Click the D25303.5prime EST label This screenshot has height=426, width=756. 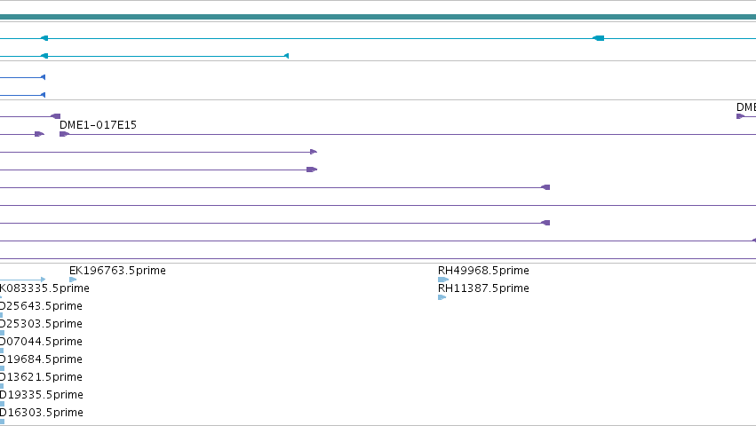41,324
